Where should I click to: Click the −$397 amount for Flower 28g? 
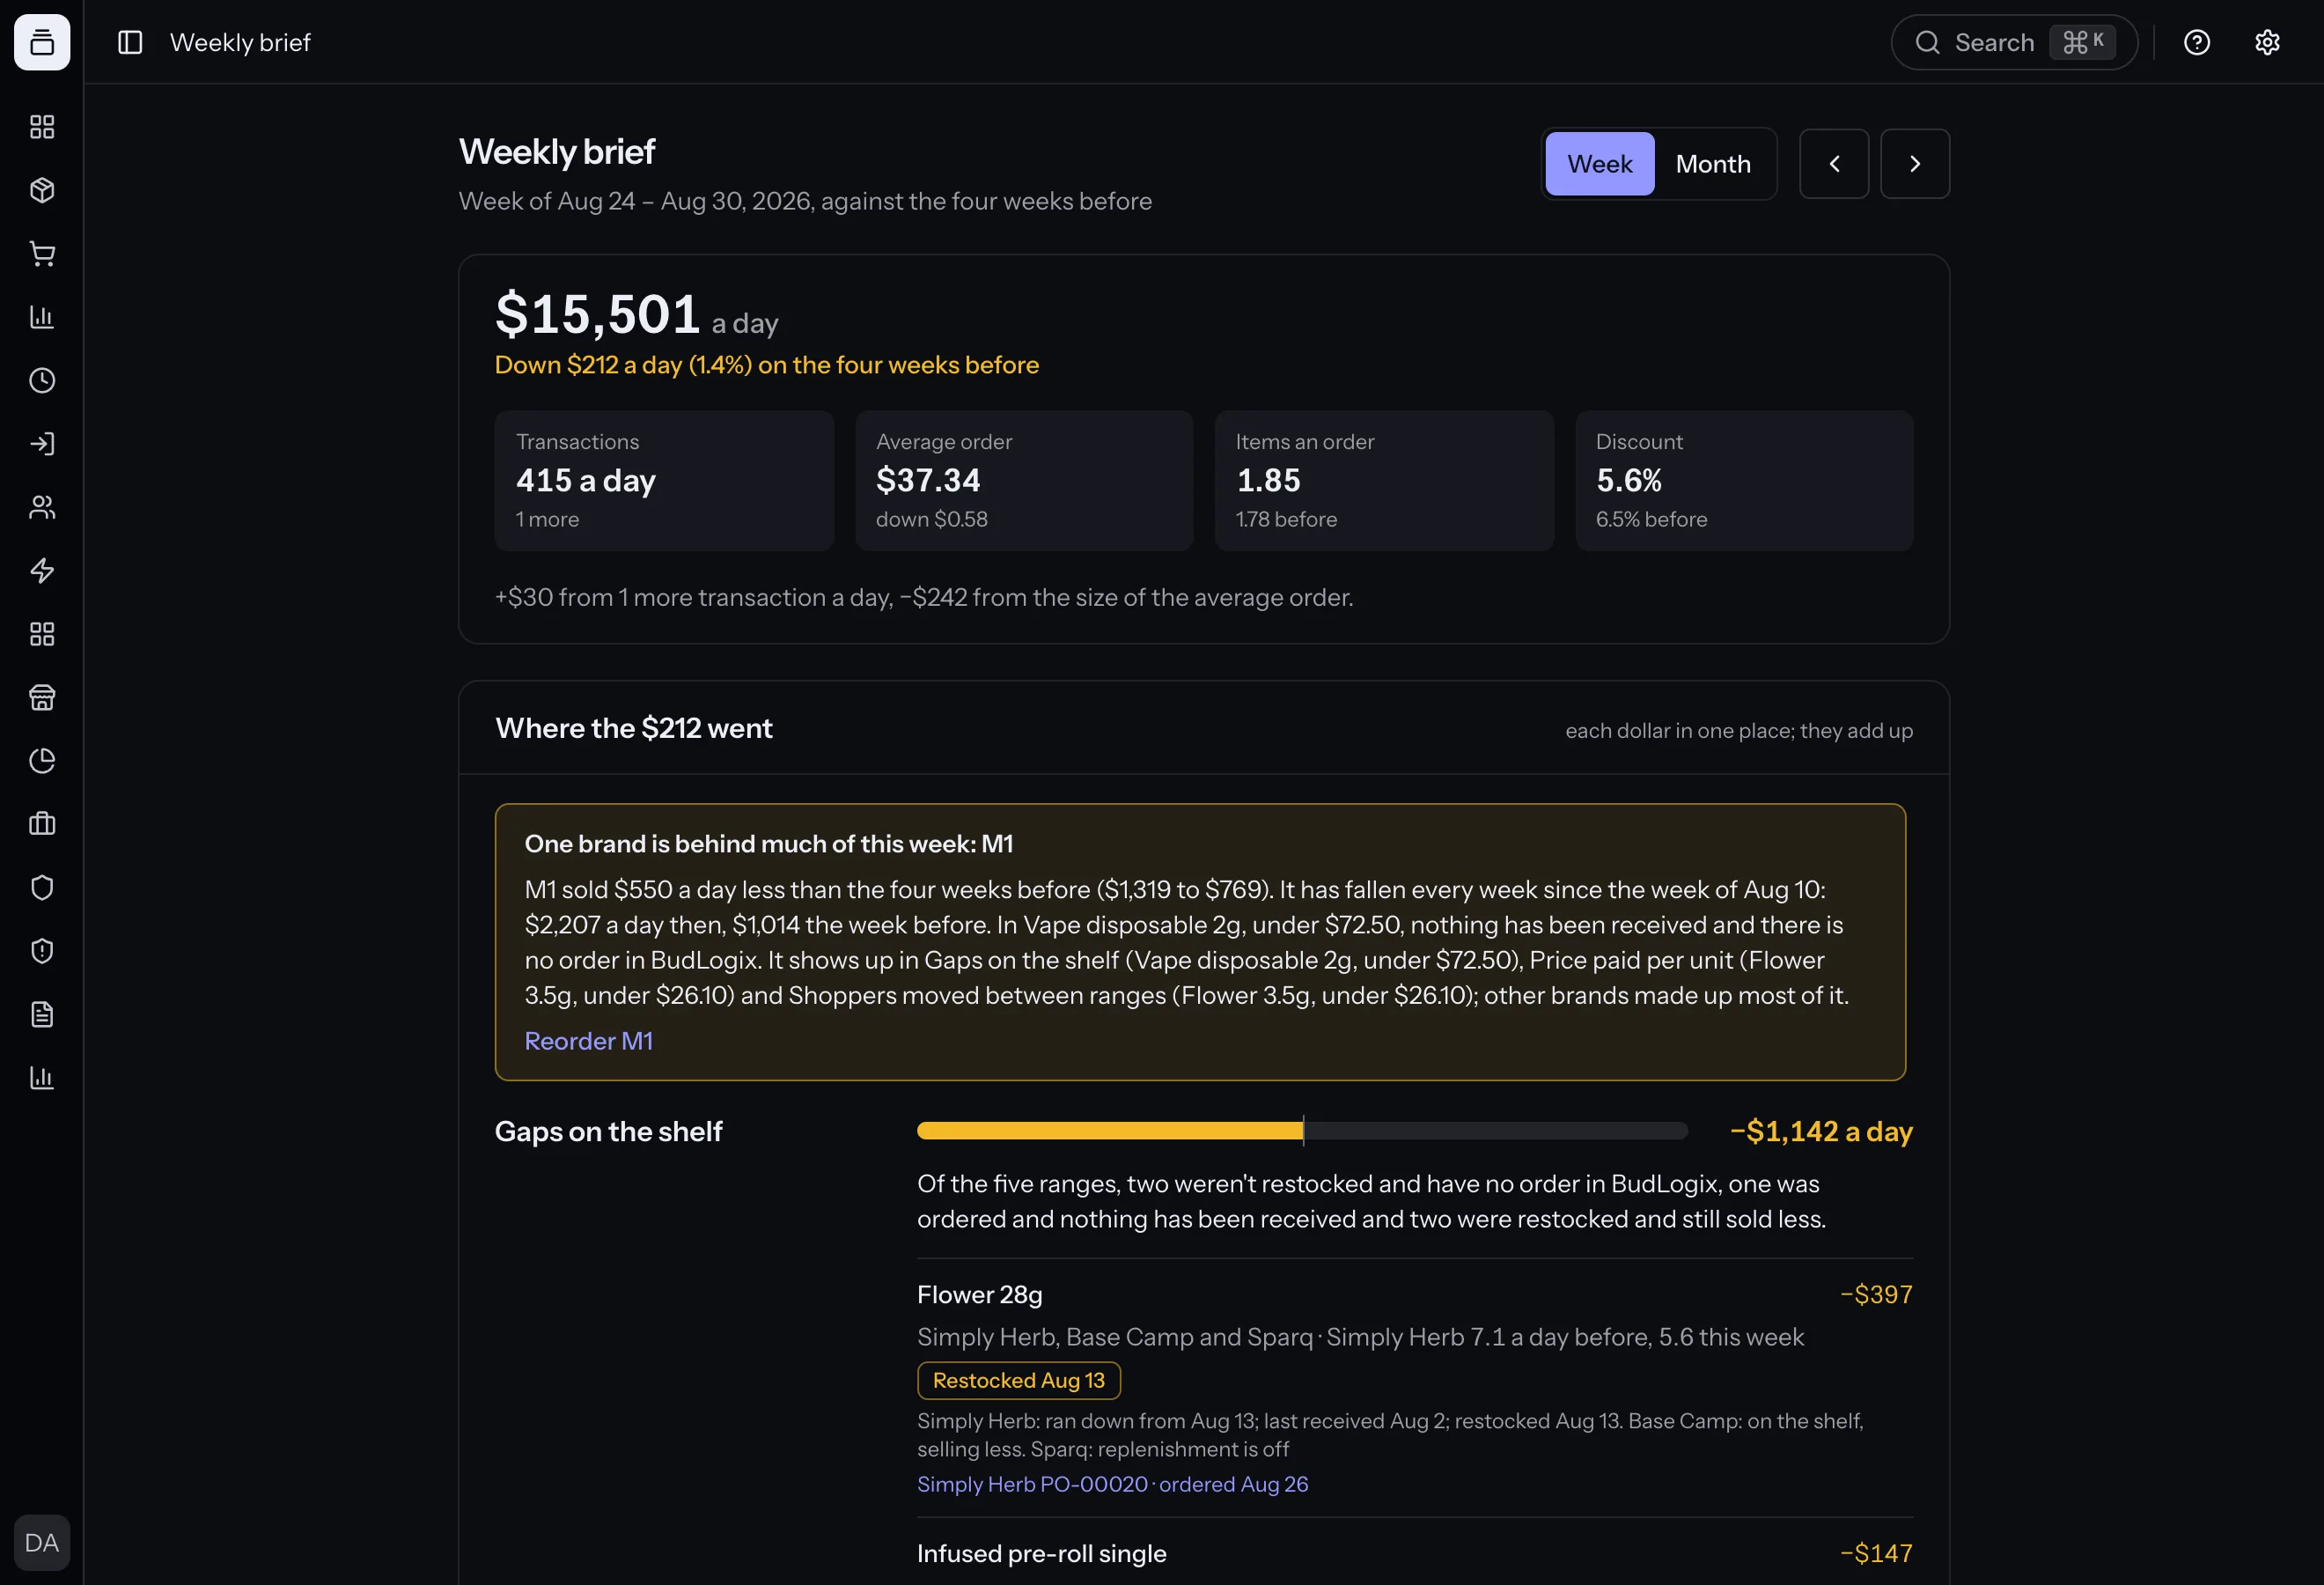tap(1876, 1295)
